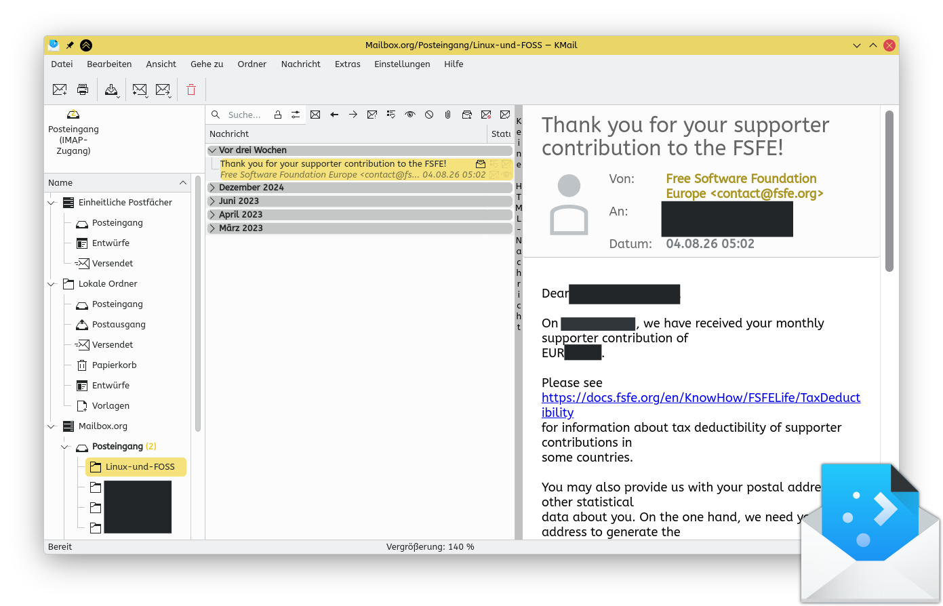Viewport: 943px width, 606px height.
Task: Click the favorite IMAP Posteingang folder icon
Action: 73,115
